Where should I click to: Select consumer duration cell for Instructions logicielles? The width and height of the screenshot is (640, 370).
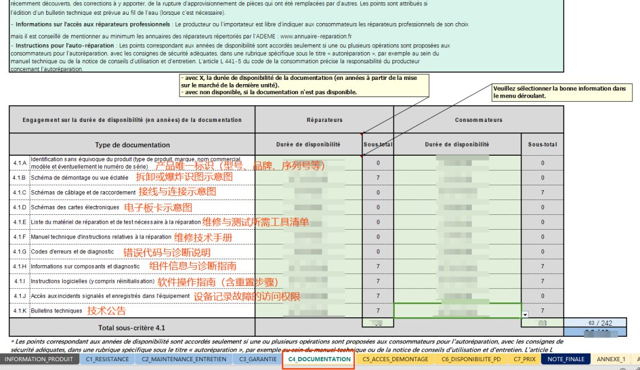pos(457,281)
